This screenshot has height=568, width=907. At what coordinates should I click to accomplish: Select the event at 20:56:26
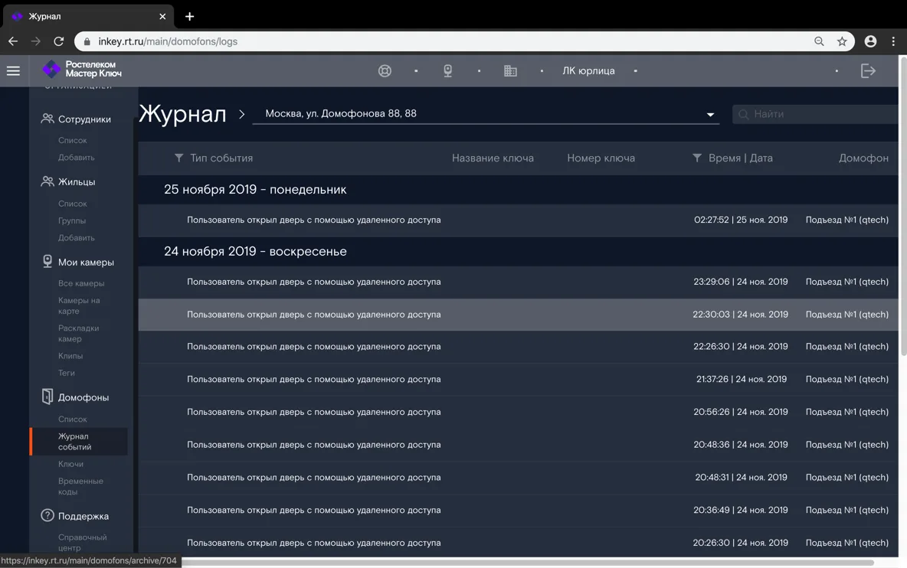point(519,412)
